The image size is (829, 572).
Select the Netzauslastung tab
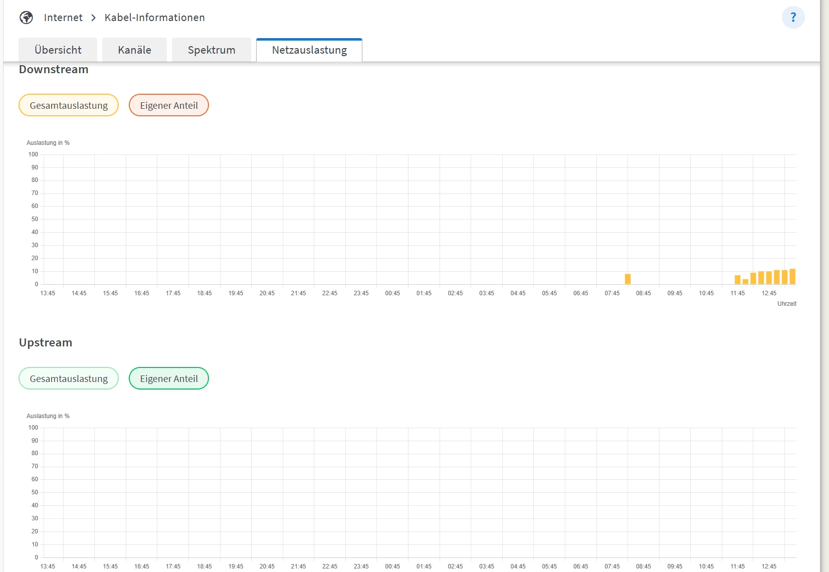coord(309,50)
